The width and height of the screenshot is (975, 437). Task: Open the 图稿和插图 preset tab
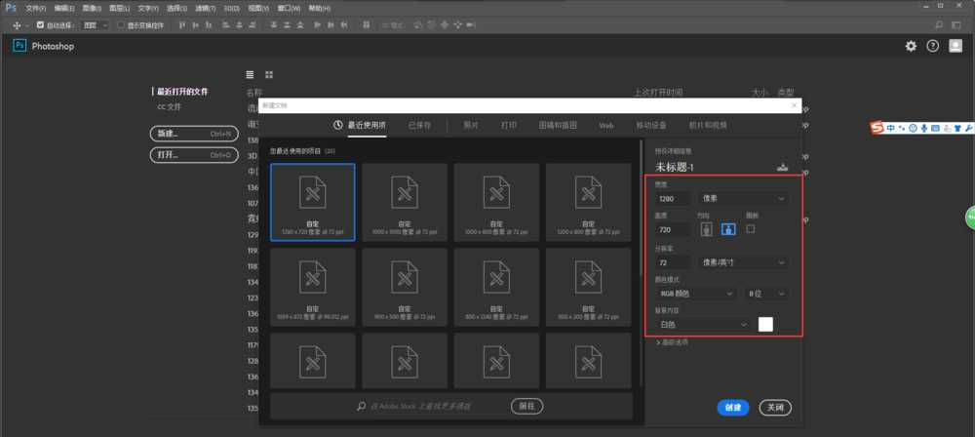558,126
